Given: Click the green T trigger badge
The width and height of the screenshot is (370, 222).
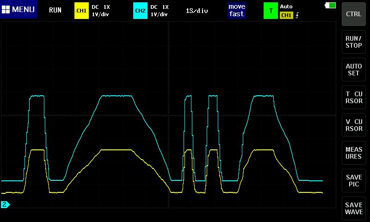Looking at the screenshot, I should (271, 10).
